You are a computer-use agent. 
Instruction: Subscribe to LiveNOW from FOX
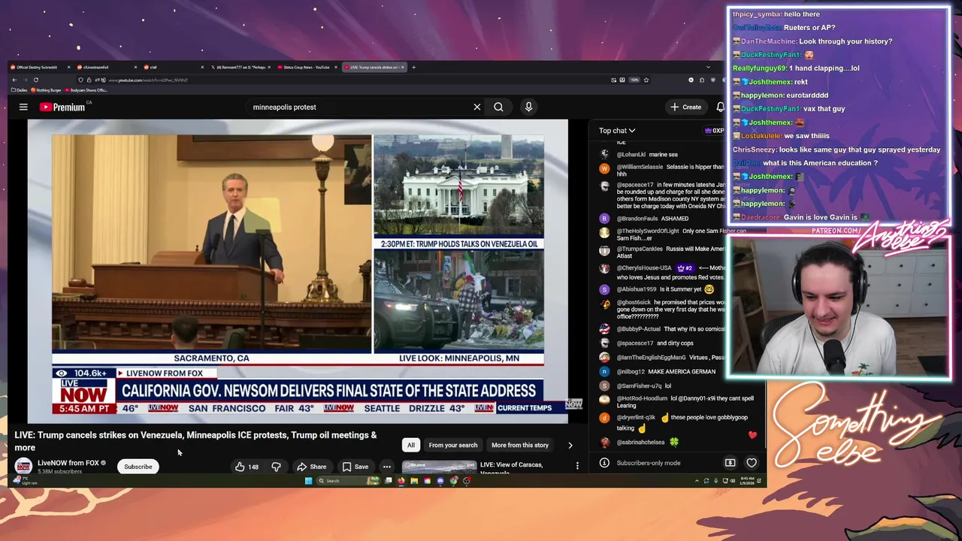tap(138, 467)
